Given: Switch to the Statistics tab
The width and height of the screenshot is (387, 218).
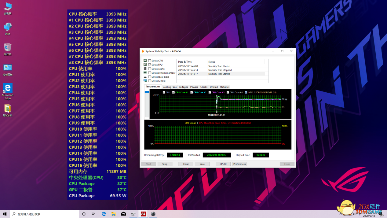Looking at the screenshot, I should tap(225, 87).
